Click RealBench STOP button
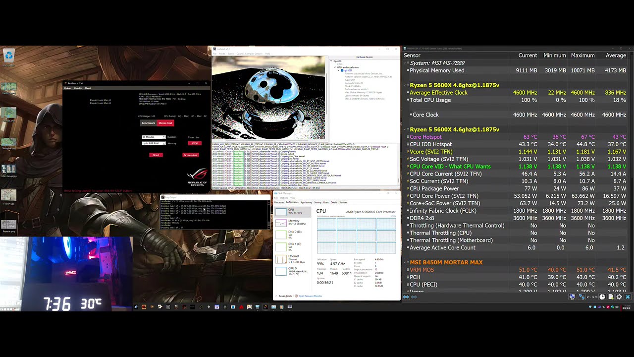 click(195, 143)
